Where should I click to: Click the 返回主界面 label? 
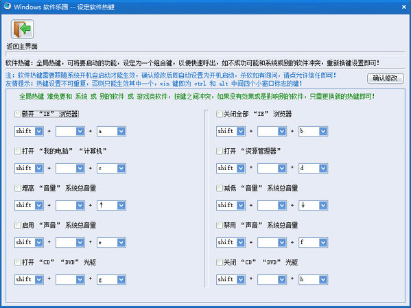[22, 47]
